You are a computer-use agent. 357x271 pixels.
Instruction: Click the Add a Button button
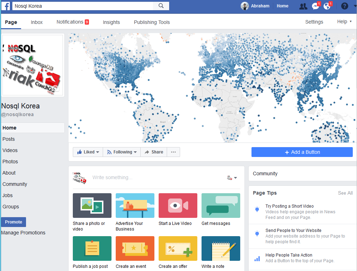coord(302,152)
